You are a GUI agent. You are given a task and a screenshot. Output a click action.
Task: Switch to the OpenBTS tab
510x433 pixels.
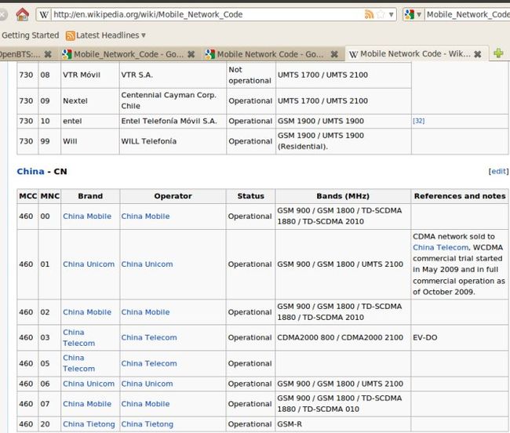20,54
